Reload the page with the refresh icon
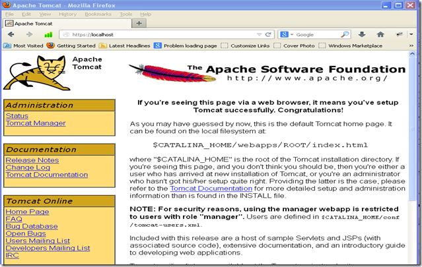The width and height of the screenshot is (422, 267). (267, 34)
